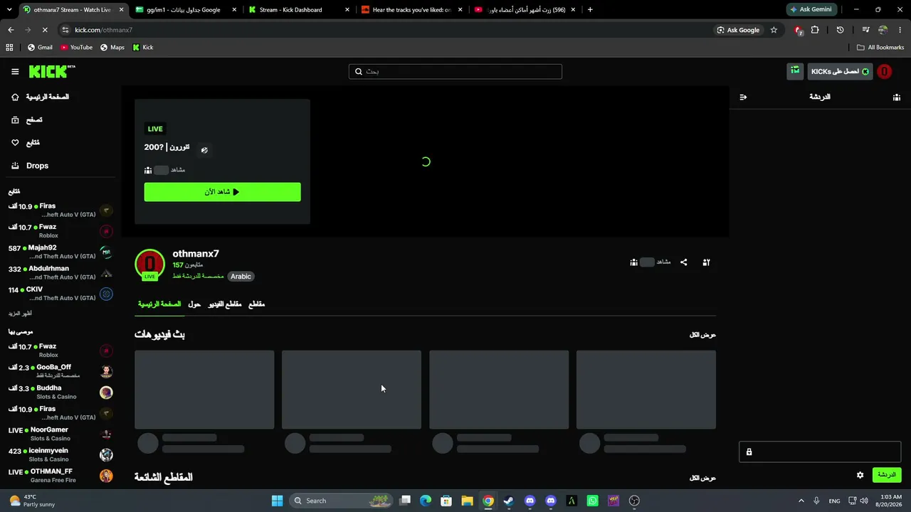
Task: Collapse the chat panel with the arrow icon
Action: coord(743,97)
